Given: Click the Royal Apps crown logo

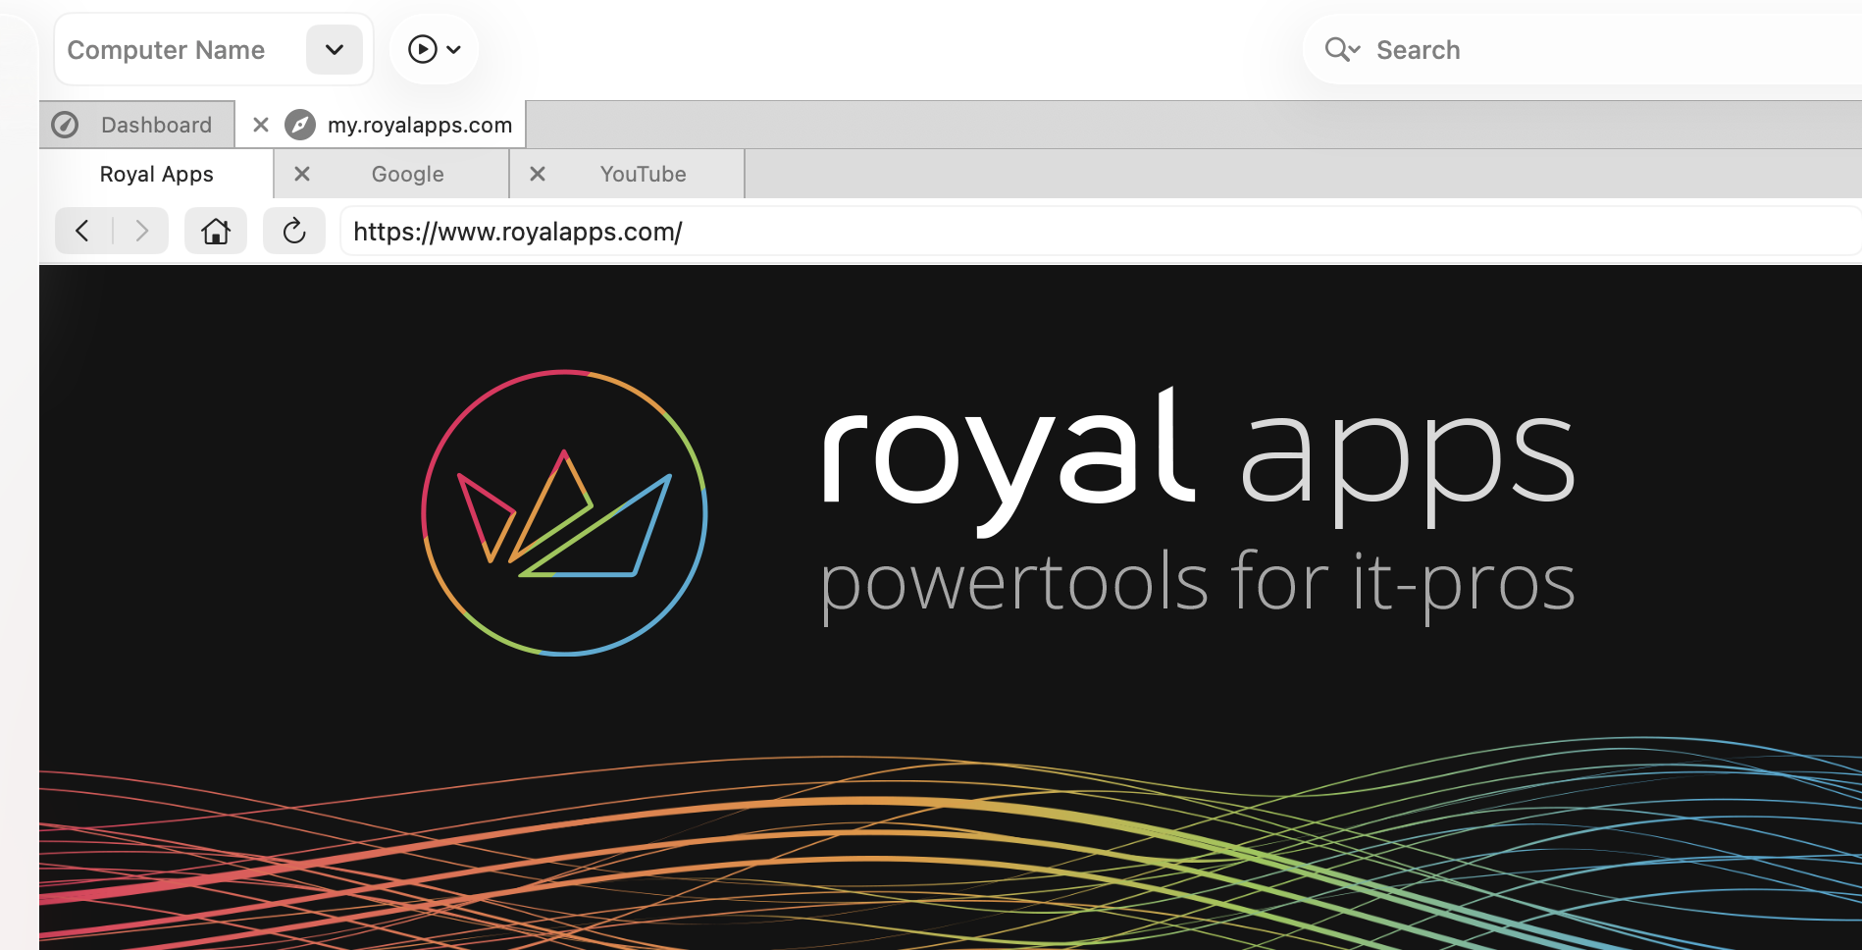Looking at the screenshot, I should click(564, 512).
